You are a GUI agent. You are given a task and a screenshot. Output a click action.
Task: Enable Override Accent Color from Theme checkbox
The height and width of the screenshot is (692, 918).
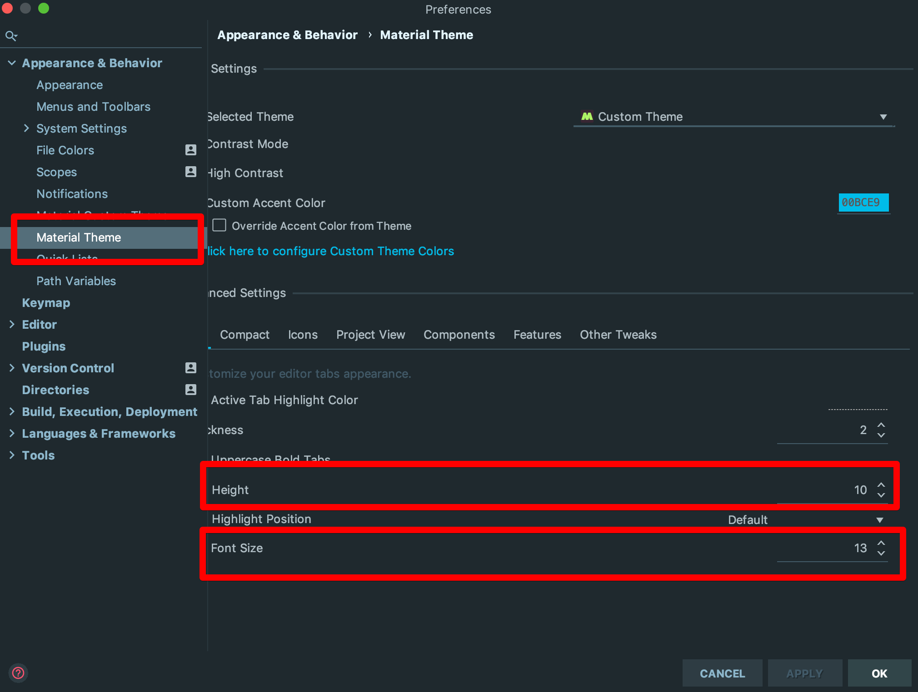click(220, 225)
